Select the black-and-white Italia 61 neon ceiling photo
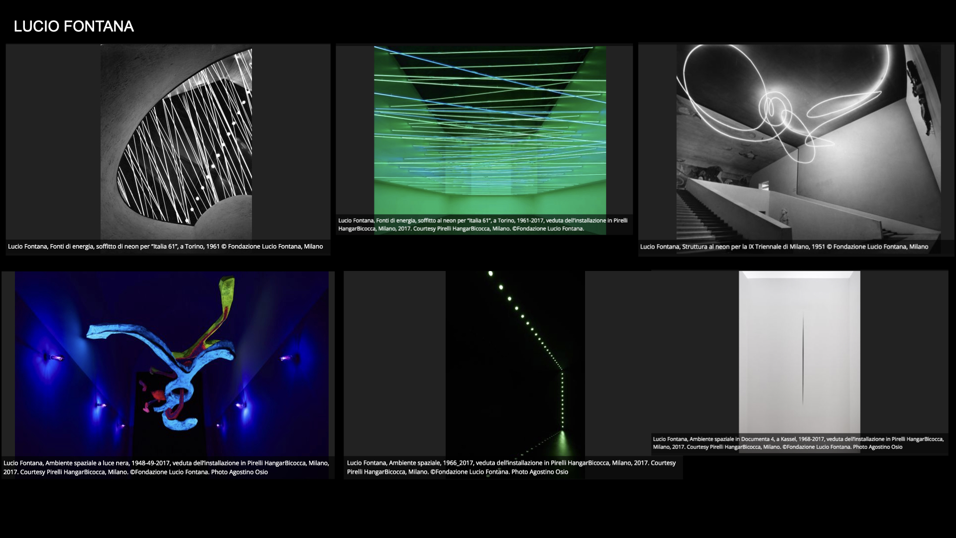The width and height of the screenshot is (956, 538). click(176, 142)
